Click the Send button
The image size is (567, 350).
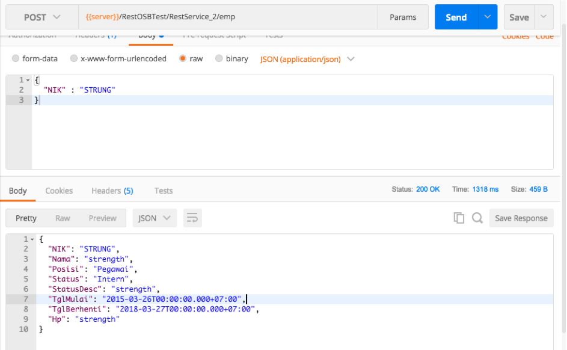point(456,17)
